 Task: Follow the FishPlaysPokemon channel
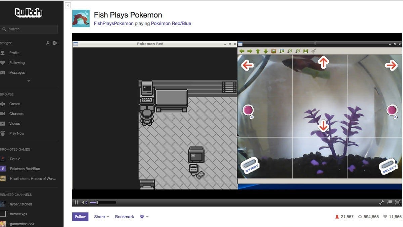pyautogui.click(x=80, y=217)
